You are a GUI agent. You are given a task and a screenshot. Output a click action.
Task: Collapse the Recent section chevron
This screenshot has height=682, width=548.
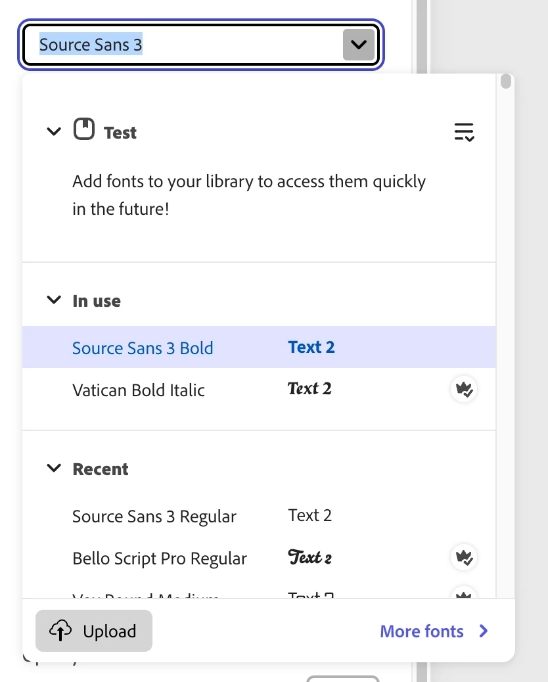pyautogui.click(x=54, y=468)
